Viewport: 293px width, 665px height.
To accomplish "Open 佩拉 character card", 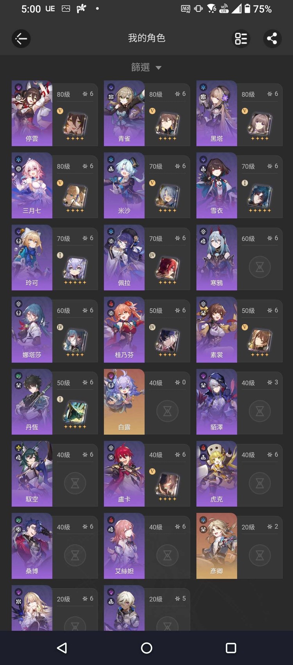I will [x=147, y=257].
